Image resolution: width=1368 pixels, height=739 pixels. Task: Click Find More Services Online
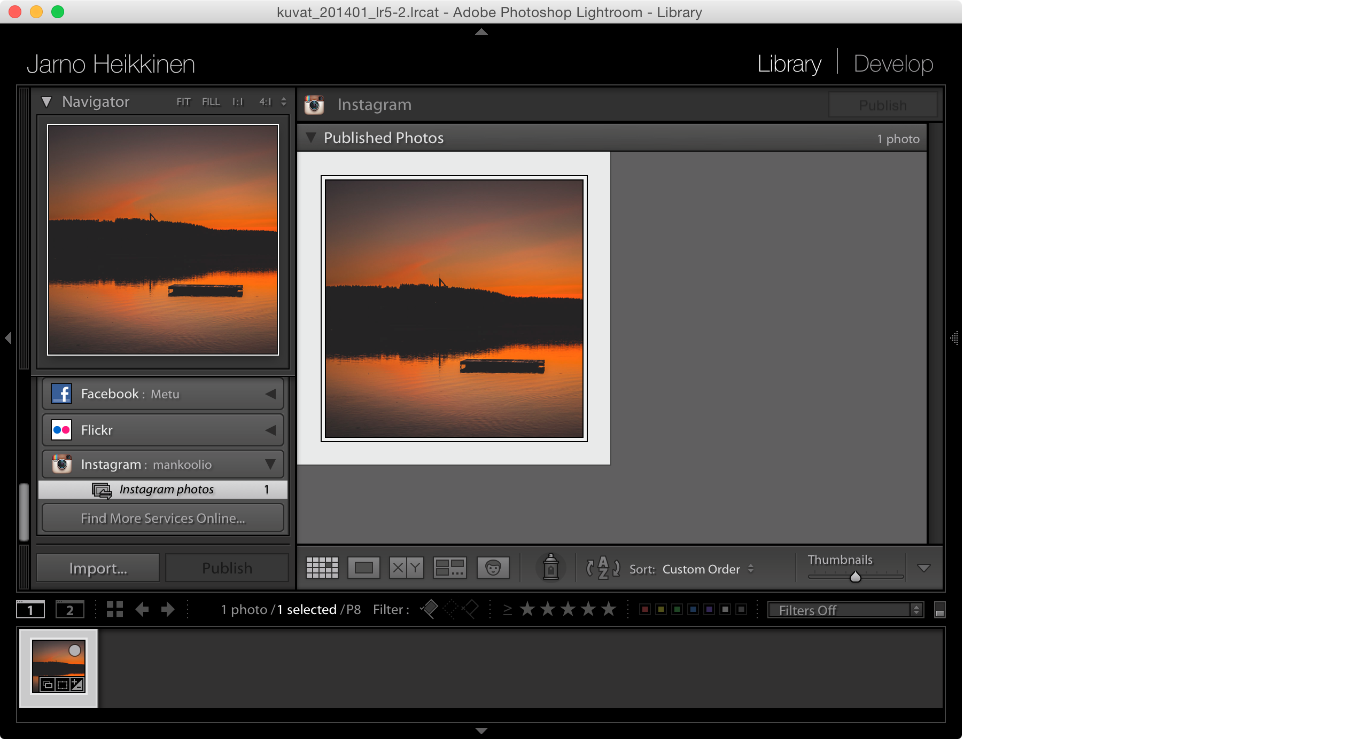point(163,518)
